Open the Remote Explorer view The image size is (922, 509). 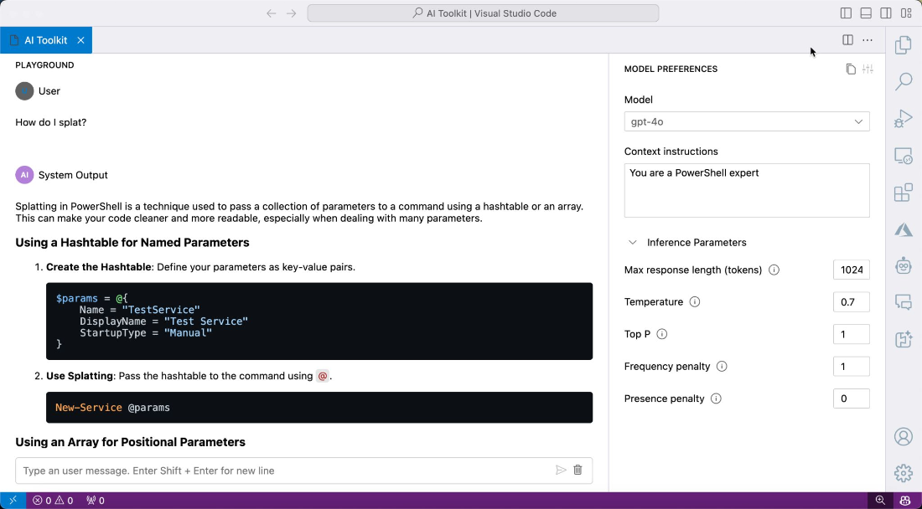pyautogui.click(x=904, y=156)
